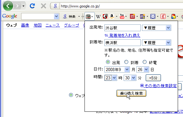Stop loading with the X icon

pyautogui.click(x=43, y=6)
